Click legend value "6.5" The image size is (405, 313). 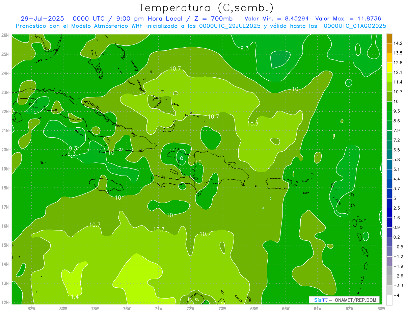click(x=397, y=150)
